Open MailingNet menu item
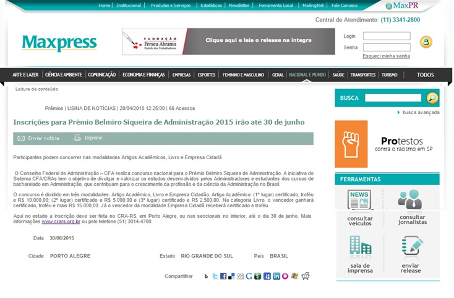The height and width of the screenshot is (298, 454). (313, 5)
